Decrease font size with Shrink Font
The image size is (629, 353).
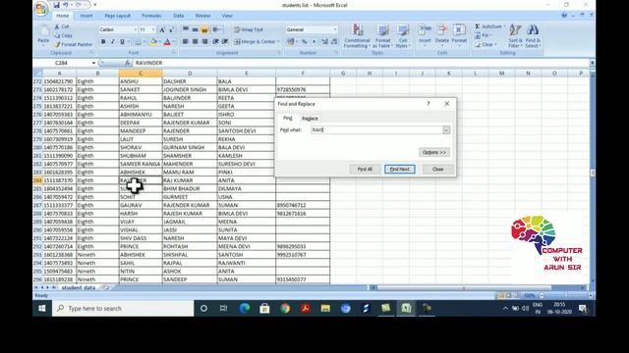click(x=171, y=30)
